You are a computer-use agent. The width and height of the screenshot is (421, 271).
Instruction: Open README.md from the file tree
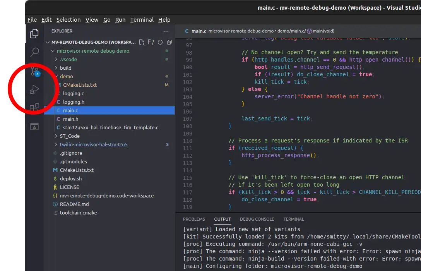pos(74,204)
